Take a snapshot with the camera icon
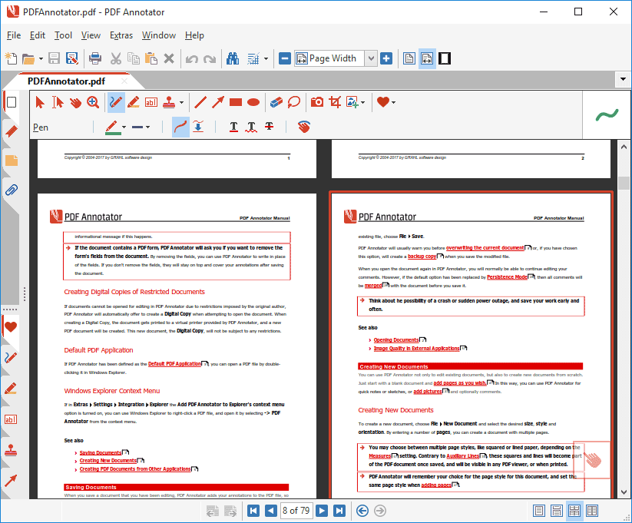This screenshot has width=632, height=523. [317, 102]
